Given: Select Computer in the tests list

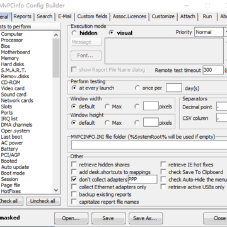Looking at the screenshot, I should [12, 34].
